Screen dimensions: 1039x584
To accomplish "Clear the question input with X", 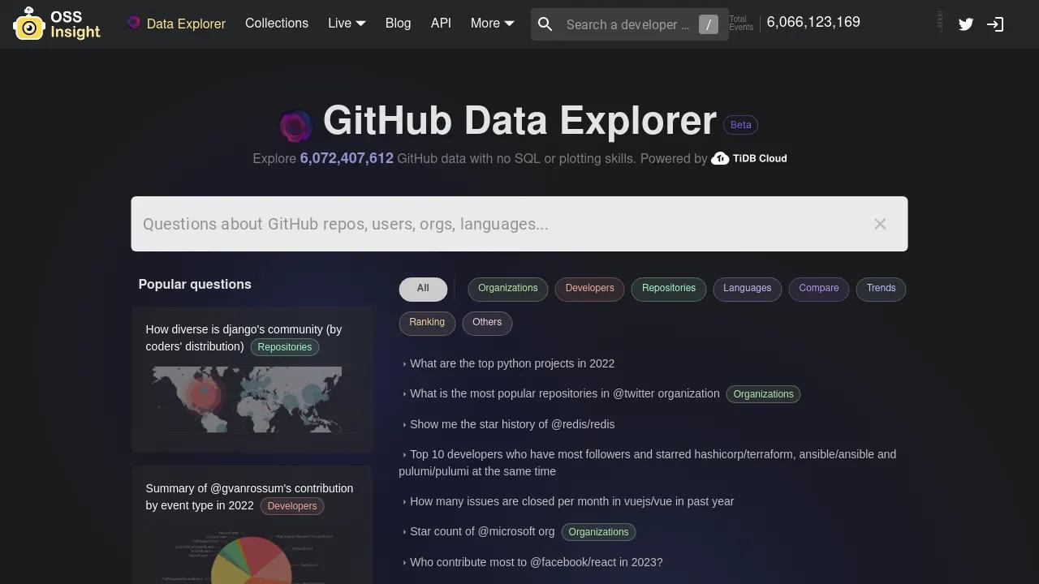I will (x=880, y=224).
